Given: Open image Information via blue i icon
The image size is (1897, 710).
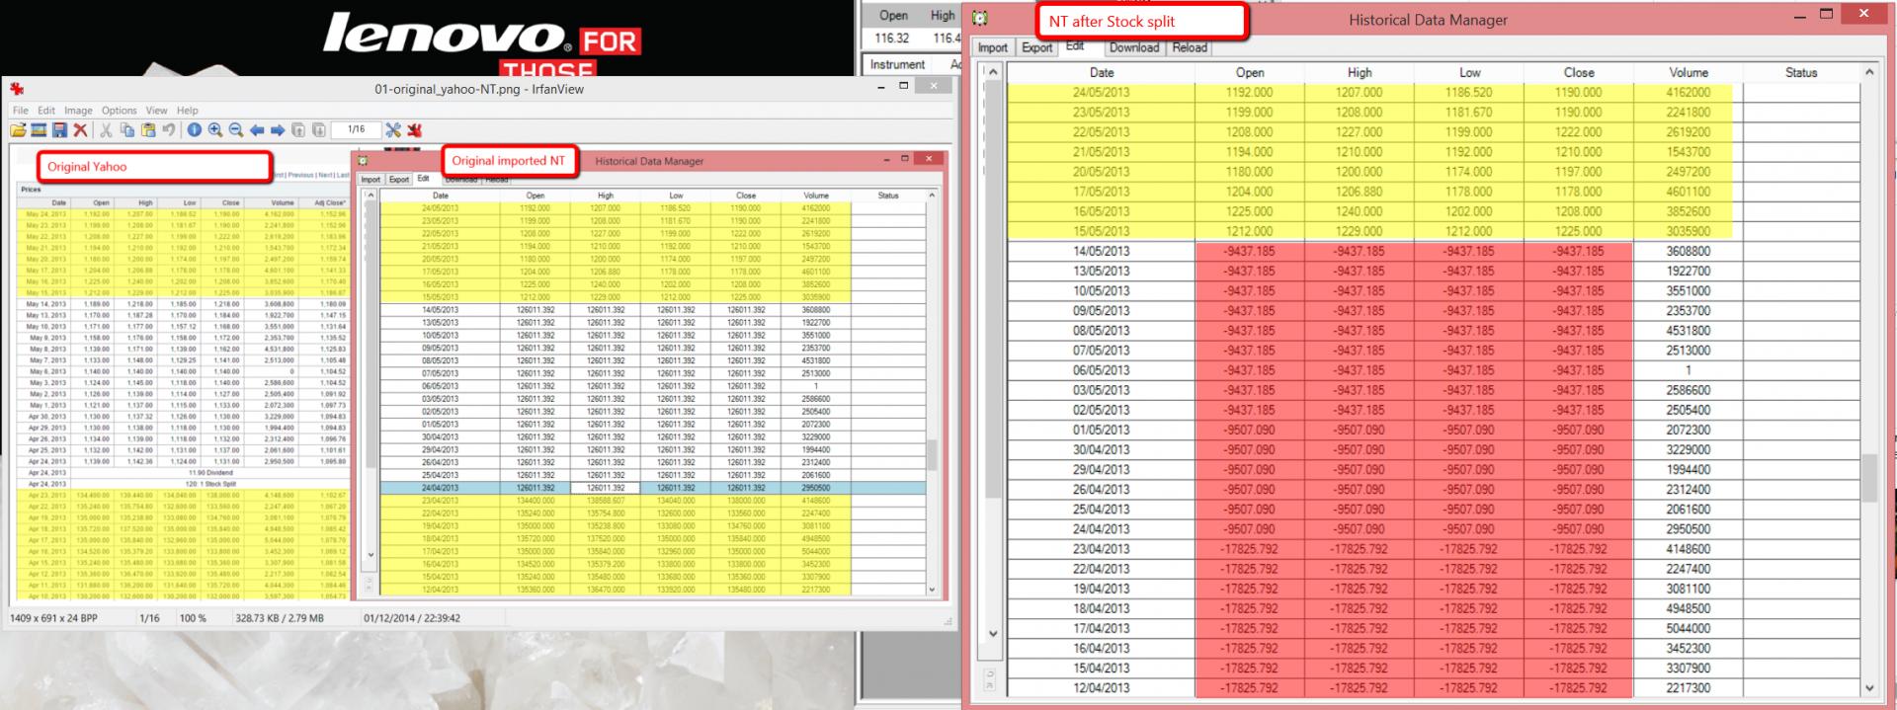Looking at the screenshot, I should point(195,130).
